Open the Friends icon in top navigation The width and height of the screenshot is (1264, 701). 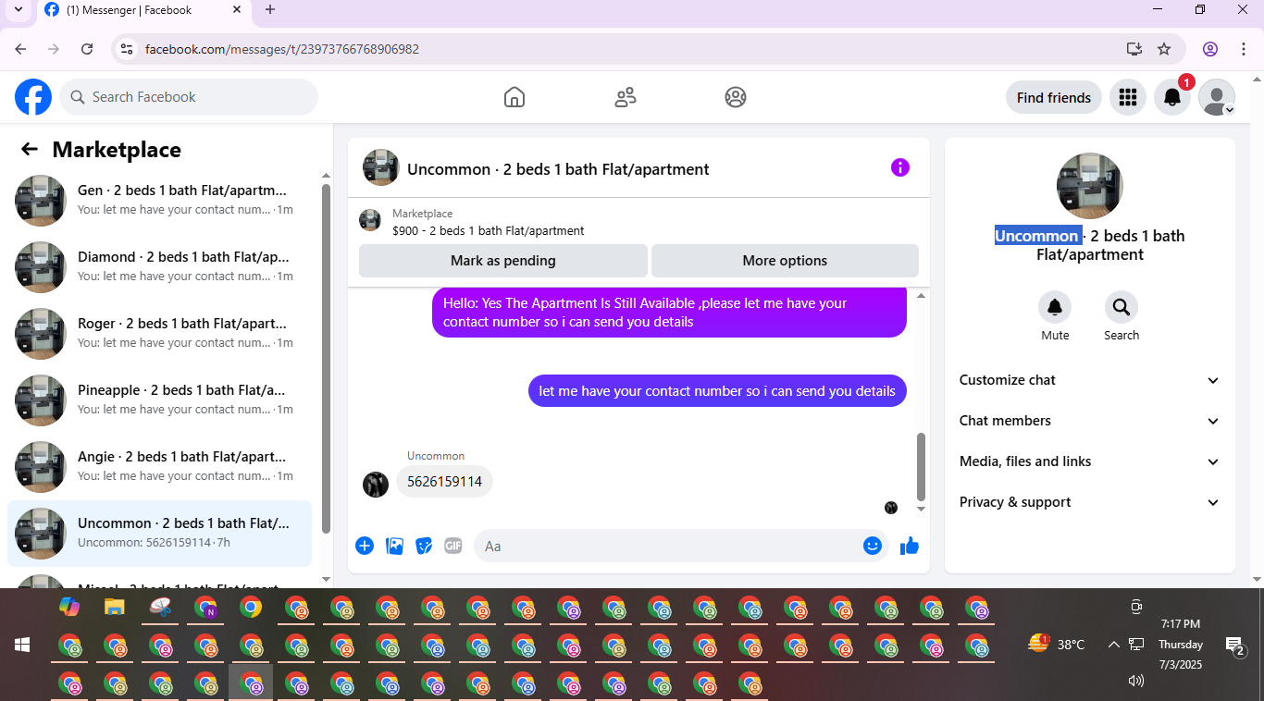626,97
